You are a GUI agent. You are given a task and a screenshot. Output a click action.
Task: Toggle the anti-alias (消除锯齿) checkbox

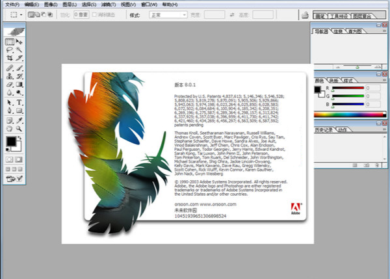[94, 15]
